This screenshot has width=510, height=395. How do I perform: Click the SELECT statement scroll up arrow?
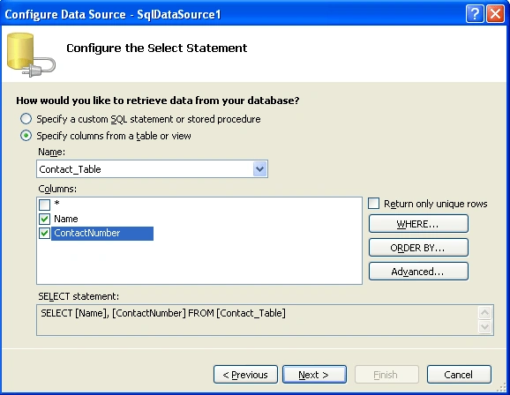click(485, 313)
